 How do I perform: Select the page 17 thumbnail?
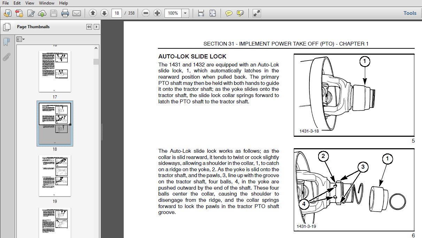point(55,72)
